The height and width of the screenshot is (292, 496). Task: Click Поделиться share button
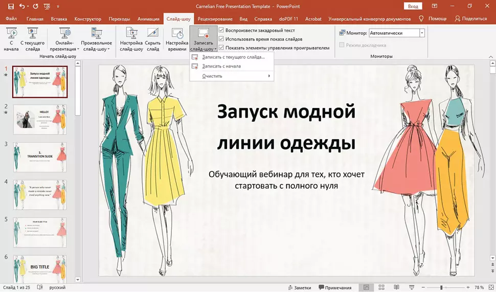point(470,19)
